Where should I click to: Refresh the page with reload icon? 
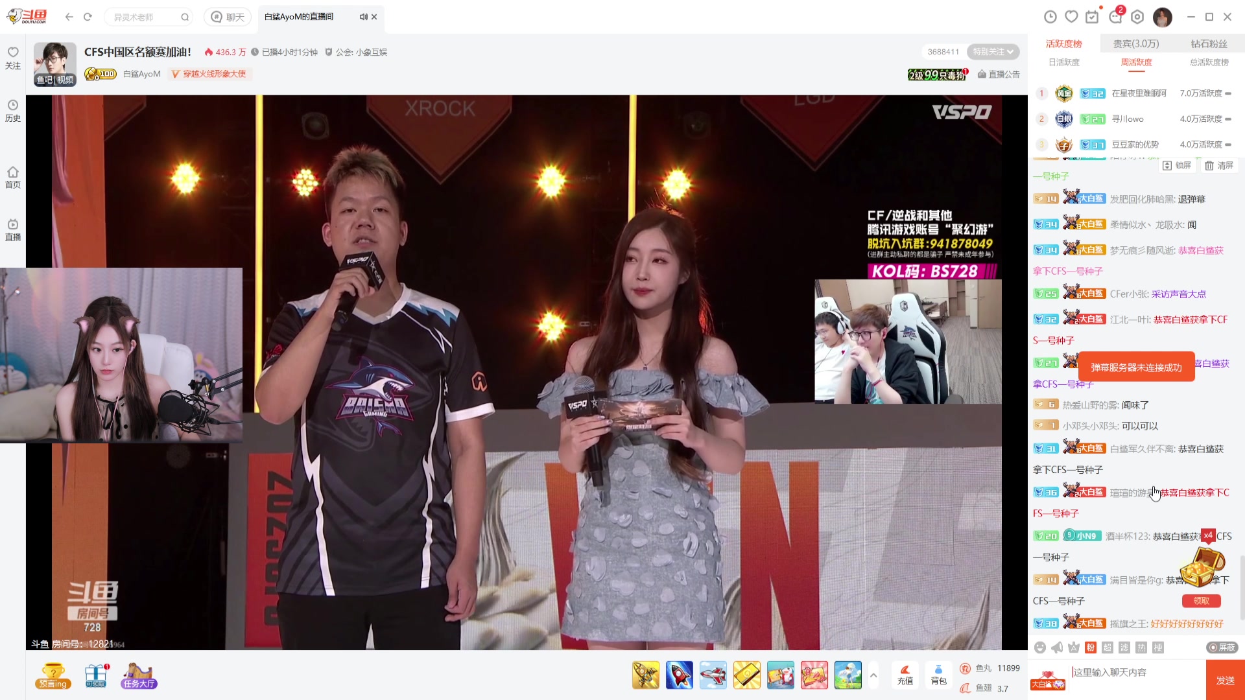pos(88,17)
